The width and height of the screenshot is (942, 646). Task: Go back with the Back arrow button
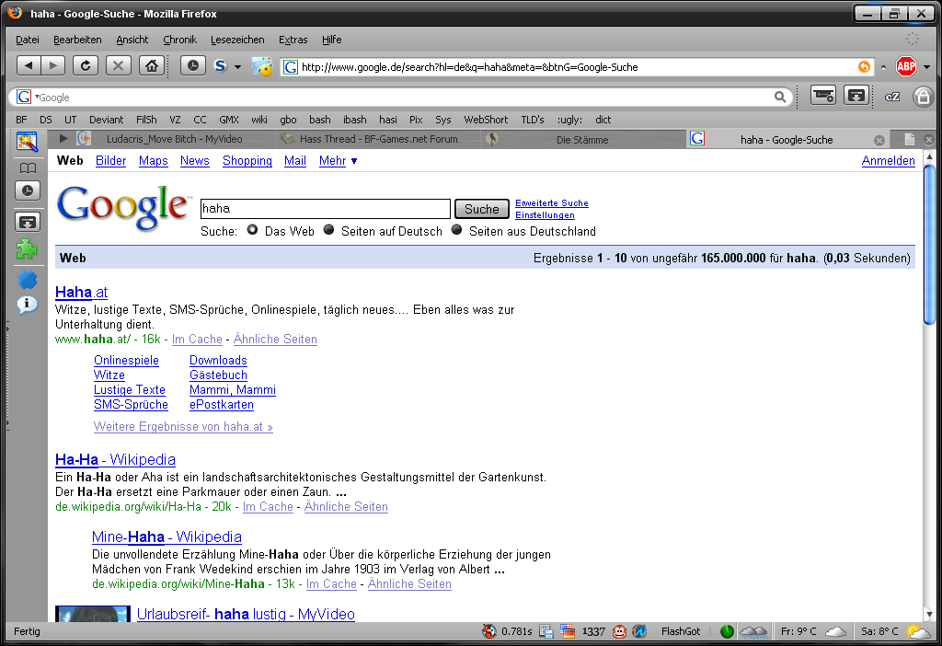coord(29,65)
